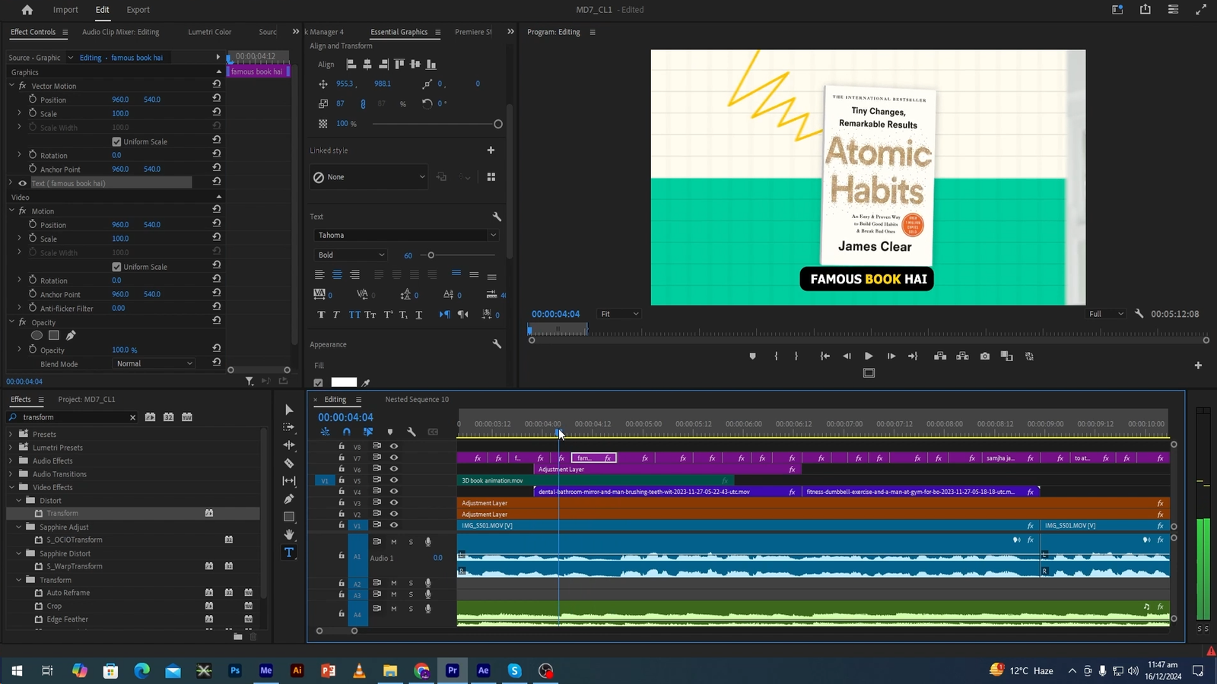The width and height of the screenshot is (1217, 684).
Task: Click free draw bezier pen mask
Action: point(71,335)
